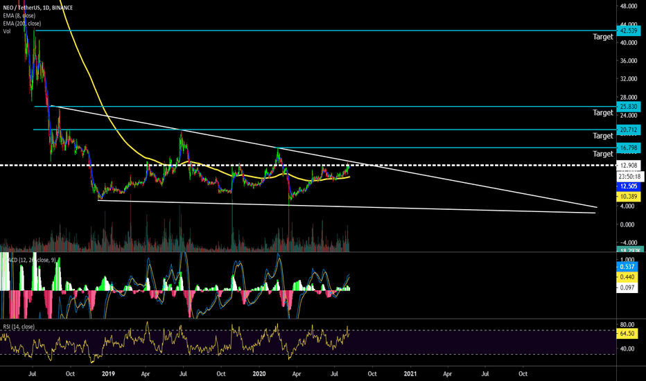Select the Target label below the 42.539 line
This screenshot has width=646, height=381.
(x=603, y=37)
